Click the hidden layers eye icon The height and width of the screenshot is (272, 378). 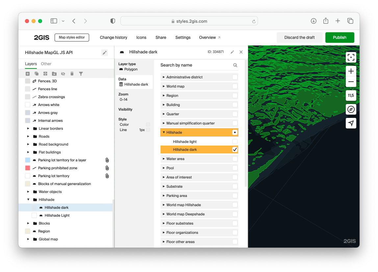63,74
